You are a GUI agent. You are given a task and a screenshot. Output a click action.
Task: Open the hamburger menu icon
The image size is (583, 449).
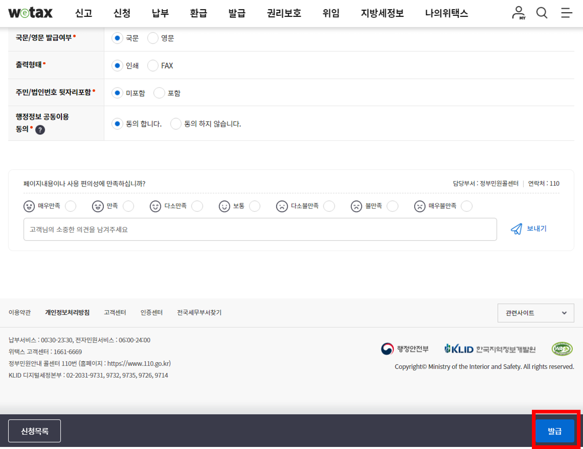566,13
